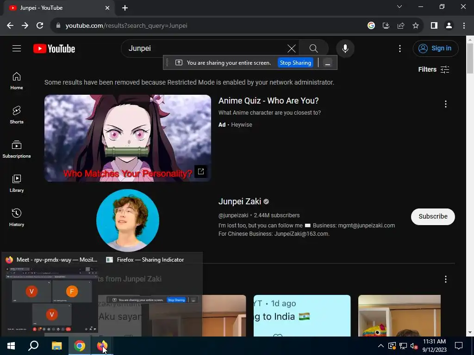Open the Windows Start menu

pos(11,346)
